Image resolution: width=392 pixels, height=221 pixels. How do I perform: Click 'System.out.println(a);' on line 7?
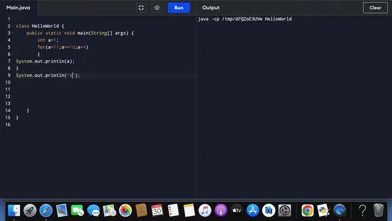pyautogui.click(x=45, y=61)
